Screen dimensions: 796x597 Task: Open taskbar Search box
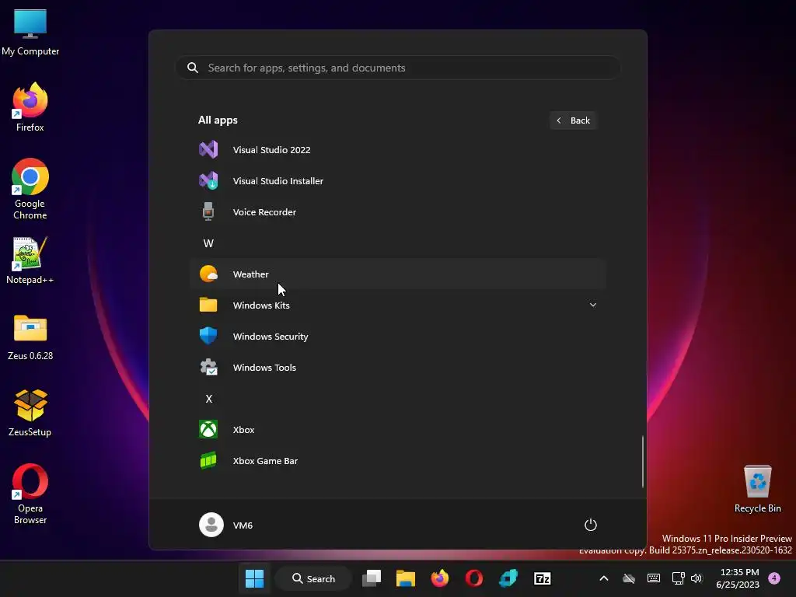[314, 578]
